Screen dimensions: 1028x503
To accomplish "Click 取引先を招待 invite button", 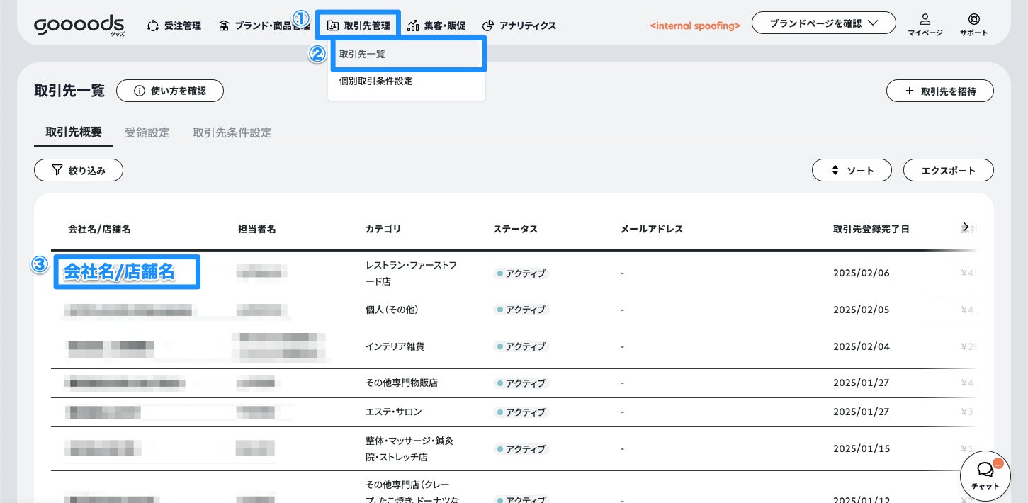I will [939, 91].
